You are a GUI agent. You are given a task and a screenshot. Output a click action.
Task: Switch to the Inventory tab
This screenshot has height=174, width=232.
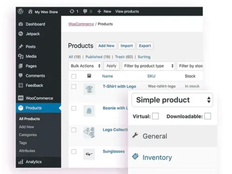pos(173,157)
